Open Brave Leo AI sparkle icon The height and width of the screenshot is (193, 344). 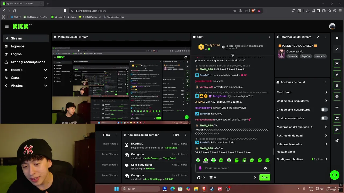click(329, 11)
